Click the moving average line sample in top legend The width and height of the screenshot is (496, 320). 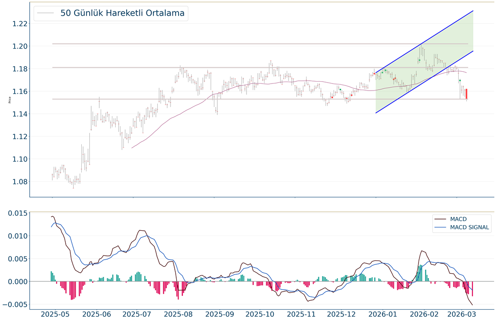45,13
